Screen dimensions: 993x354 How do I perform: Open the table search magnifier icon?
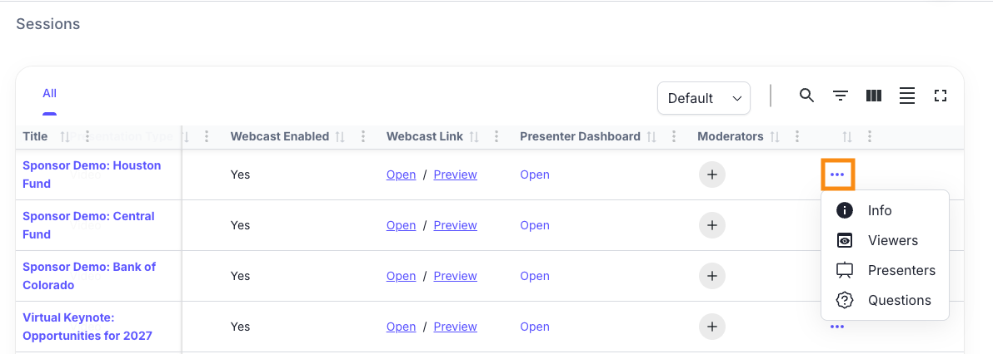[806, 96]
